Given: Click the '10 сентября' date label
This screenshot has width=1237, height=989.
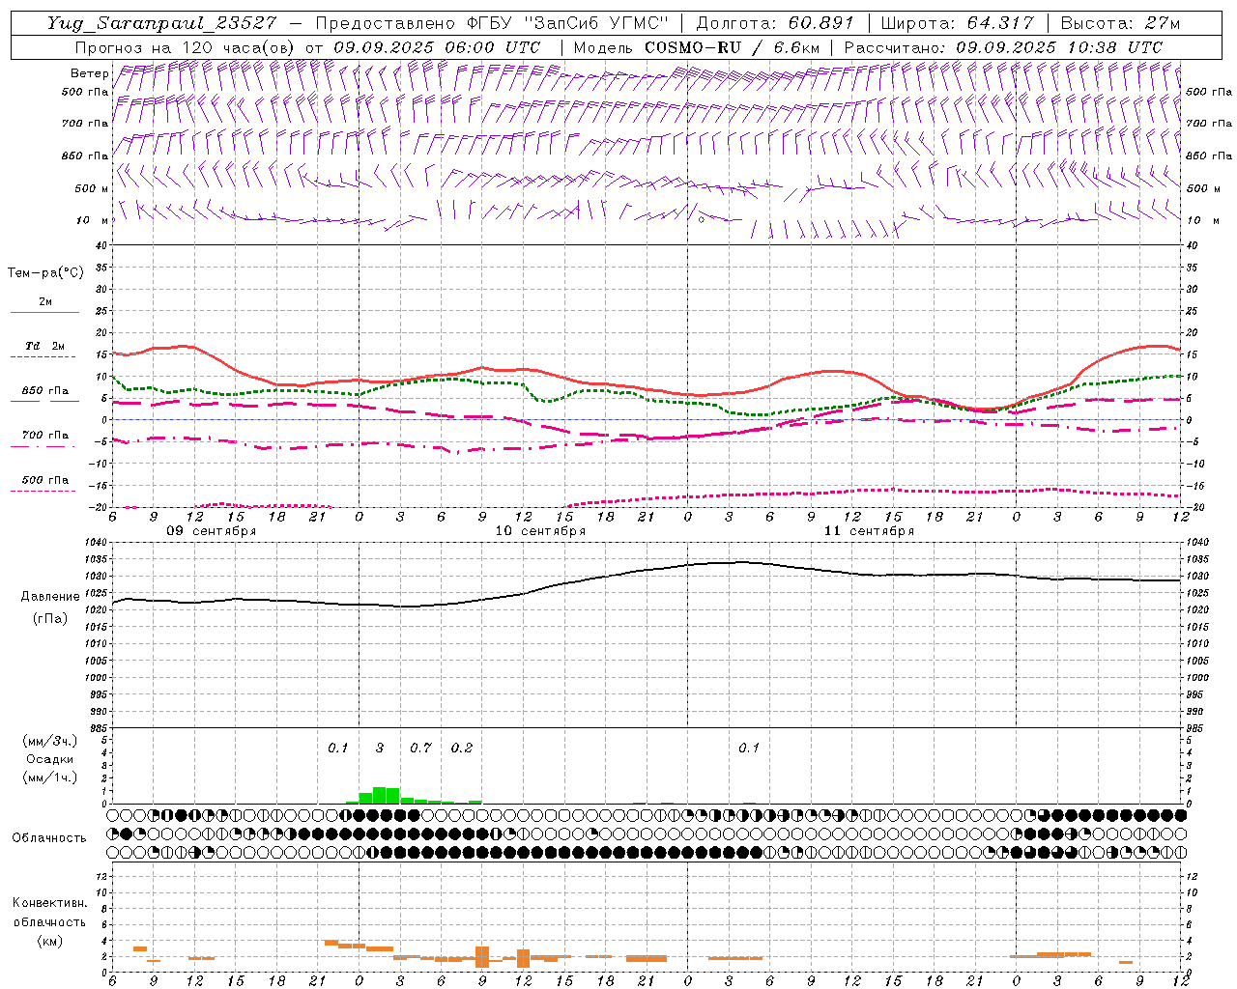Looking at the screenshot, I should point(540,531).
